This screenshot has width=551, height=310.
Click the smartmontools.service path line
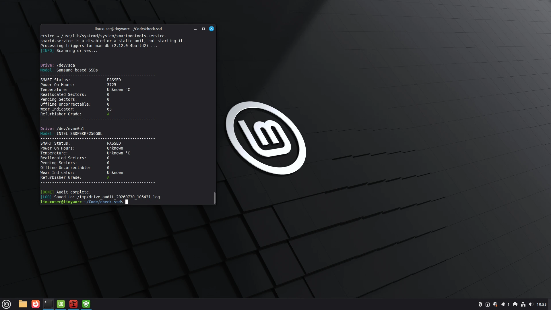(x=104, y=36)
